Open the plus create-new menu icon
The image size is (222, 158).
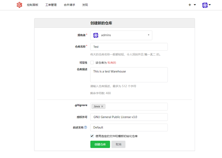(x=190, y=5)
